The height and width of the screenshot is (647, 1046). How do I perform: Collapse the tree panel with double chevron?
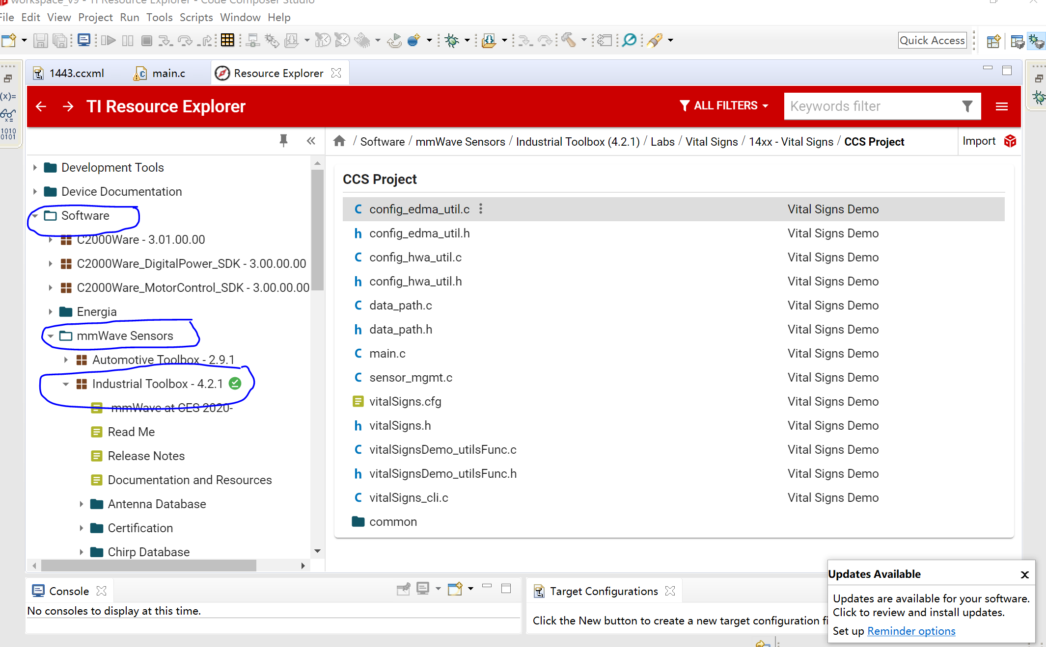311,141
